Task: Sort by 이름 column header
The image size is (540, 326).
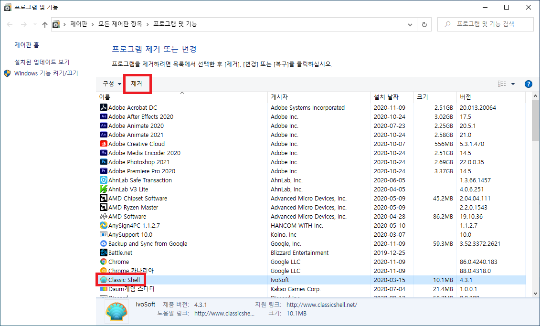Action: pyautogui.click(x=181, y=97)
